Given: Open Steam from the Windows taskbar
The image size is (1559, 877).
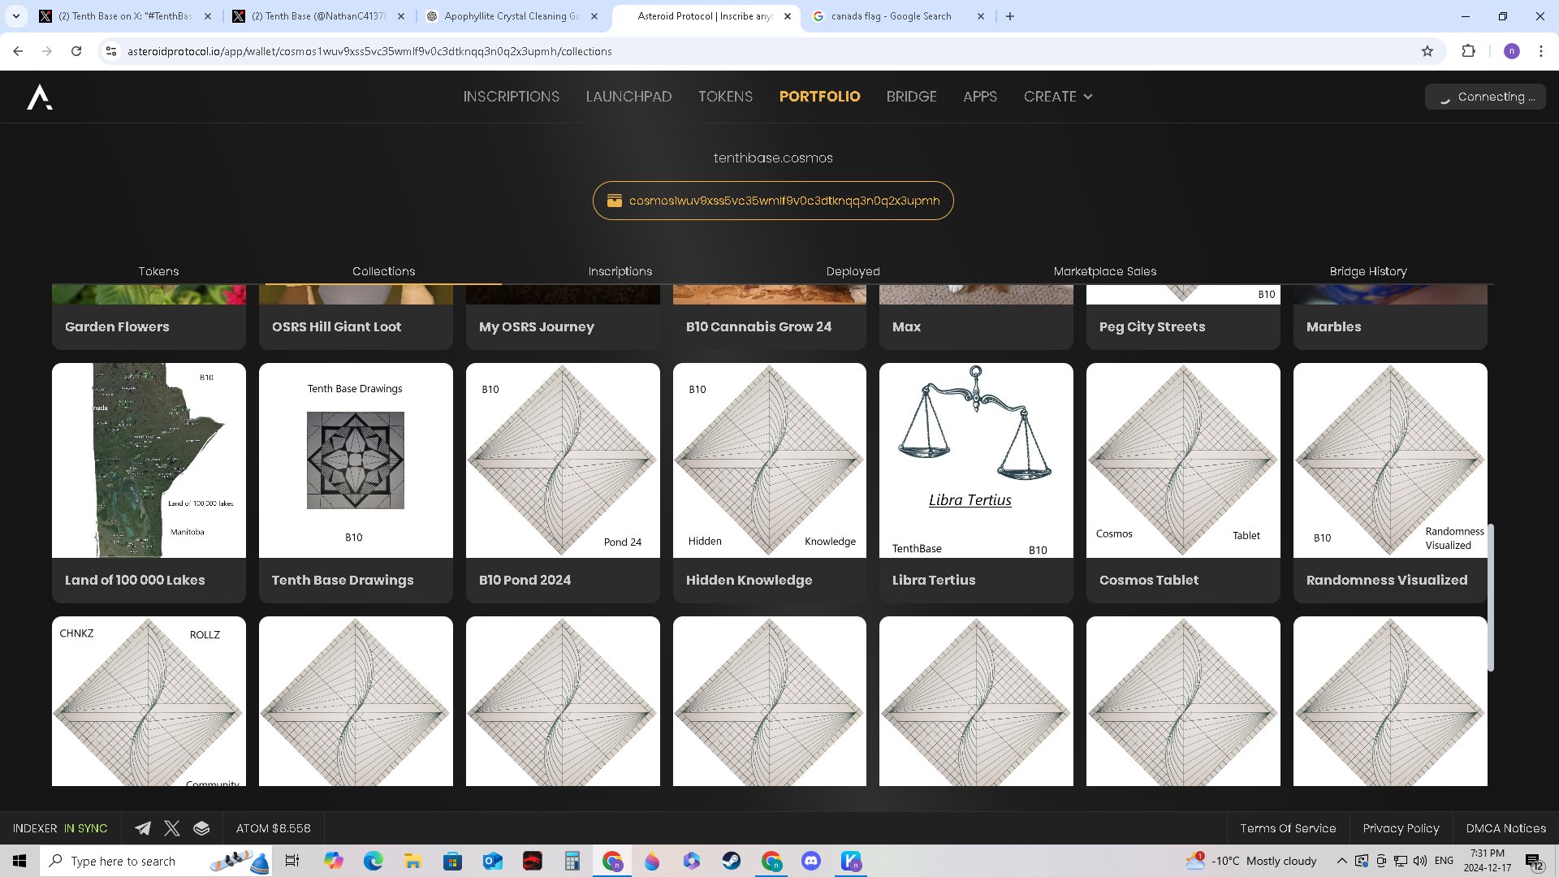Looking at the screenshot, I should coord(732,861).
